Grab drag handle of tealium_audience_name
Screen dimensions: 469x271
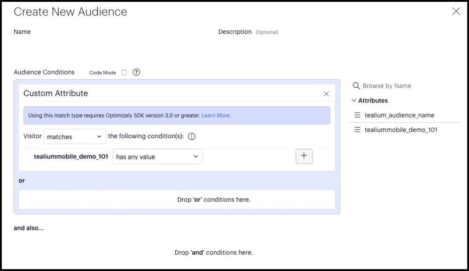coord(357,115)
